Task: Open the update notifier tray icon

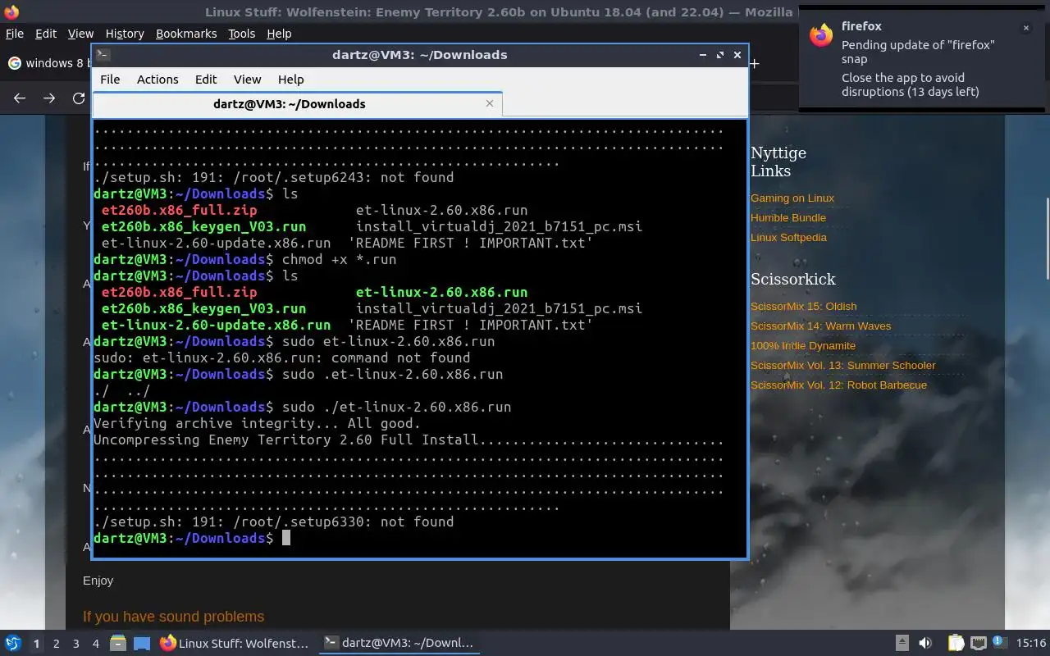Action: pos(999,642)
